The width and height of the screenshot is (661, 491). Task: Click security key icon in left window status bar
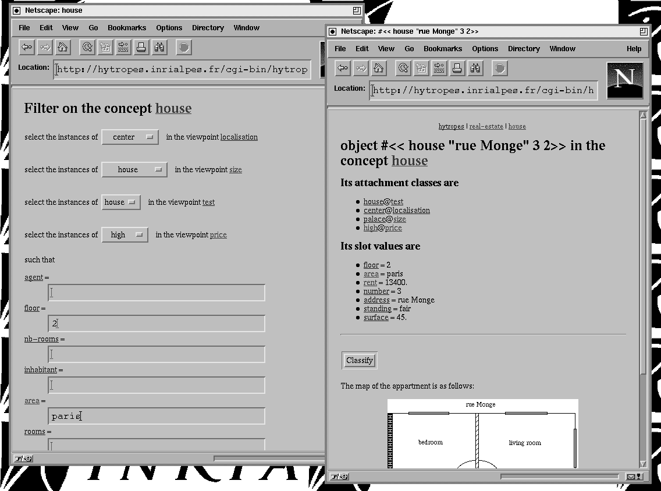click(x=24, y=458)
